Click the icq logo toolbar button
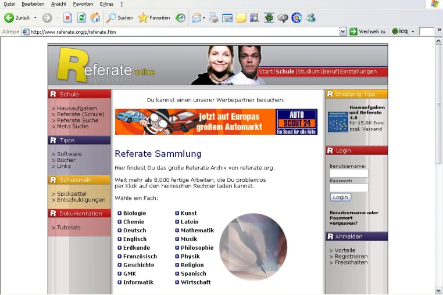The height and width of the screenshot is (295, 443). (x=400, y=31)
